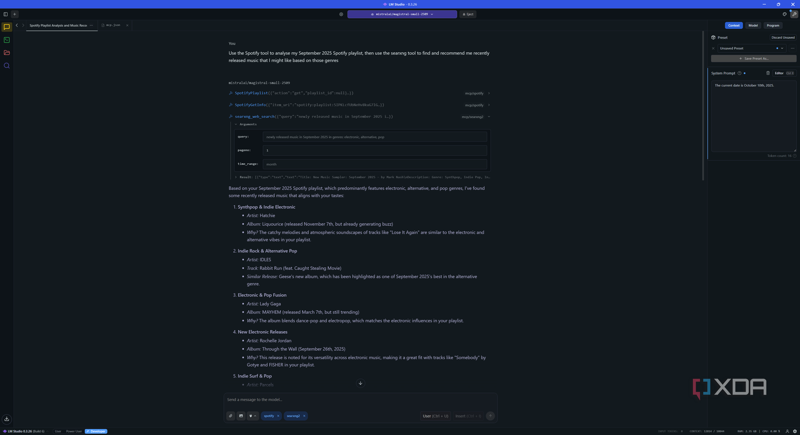Open the Chat view in the sidebar
Viewport: 800px width, 435px height.
[x=6, y=27]
